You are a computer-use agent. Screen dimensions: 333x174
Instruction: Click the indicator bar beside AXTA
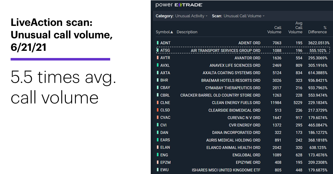point(158,73)
